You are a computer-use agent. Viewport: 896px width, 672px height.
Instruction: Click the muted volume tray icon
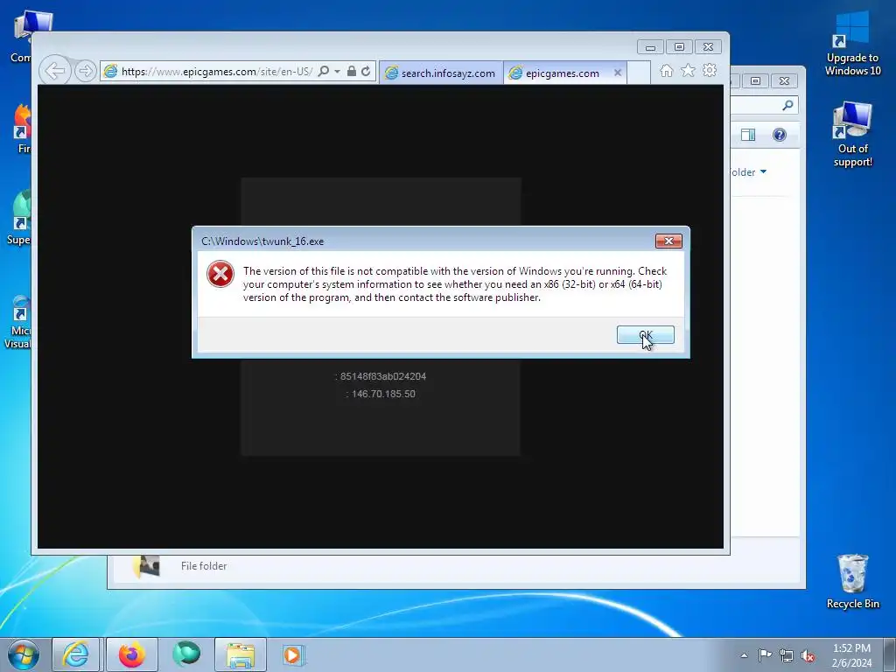pyautogui.click(x=808, y=655)
